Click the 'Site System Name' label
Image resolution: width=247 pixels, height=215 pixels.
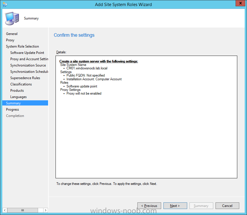coord(73,65)
